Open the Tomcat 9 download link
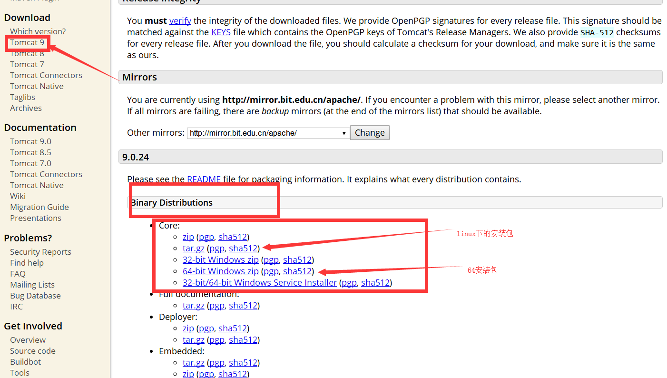667x378 pixels. coord(27,42)
